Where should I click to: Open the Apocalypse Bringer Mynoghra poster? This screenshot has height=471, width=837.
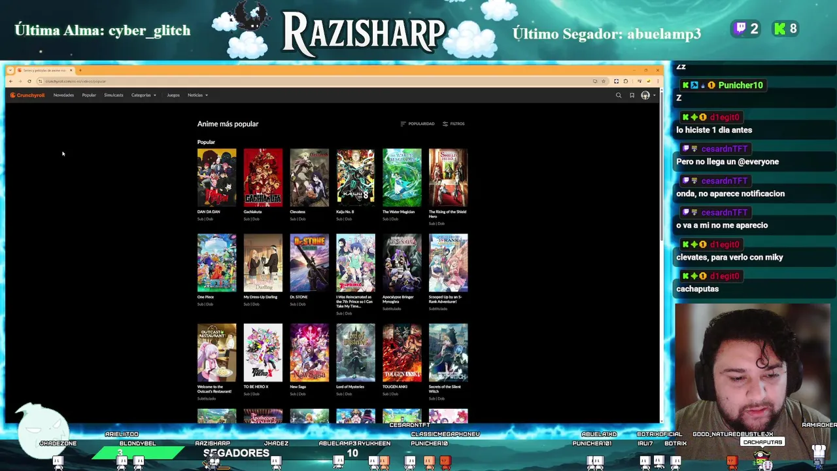401,262
